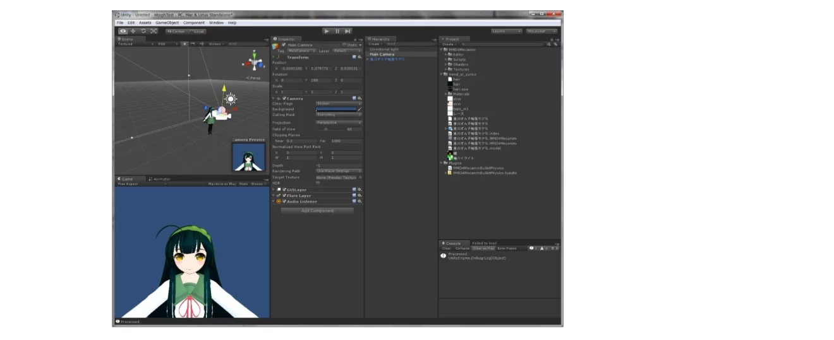Switch to the Animator tab
The image size is (834, 340).
pyautogui.click(x=161, y=179)
